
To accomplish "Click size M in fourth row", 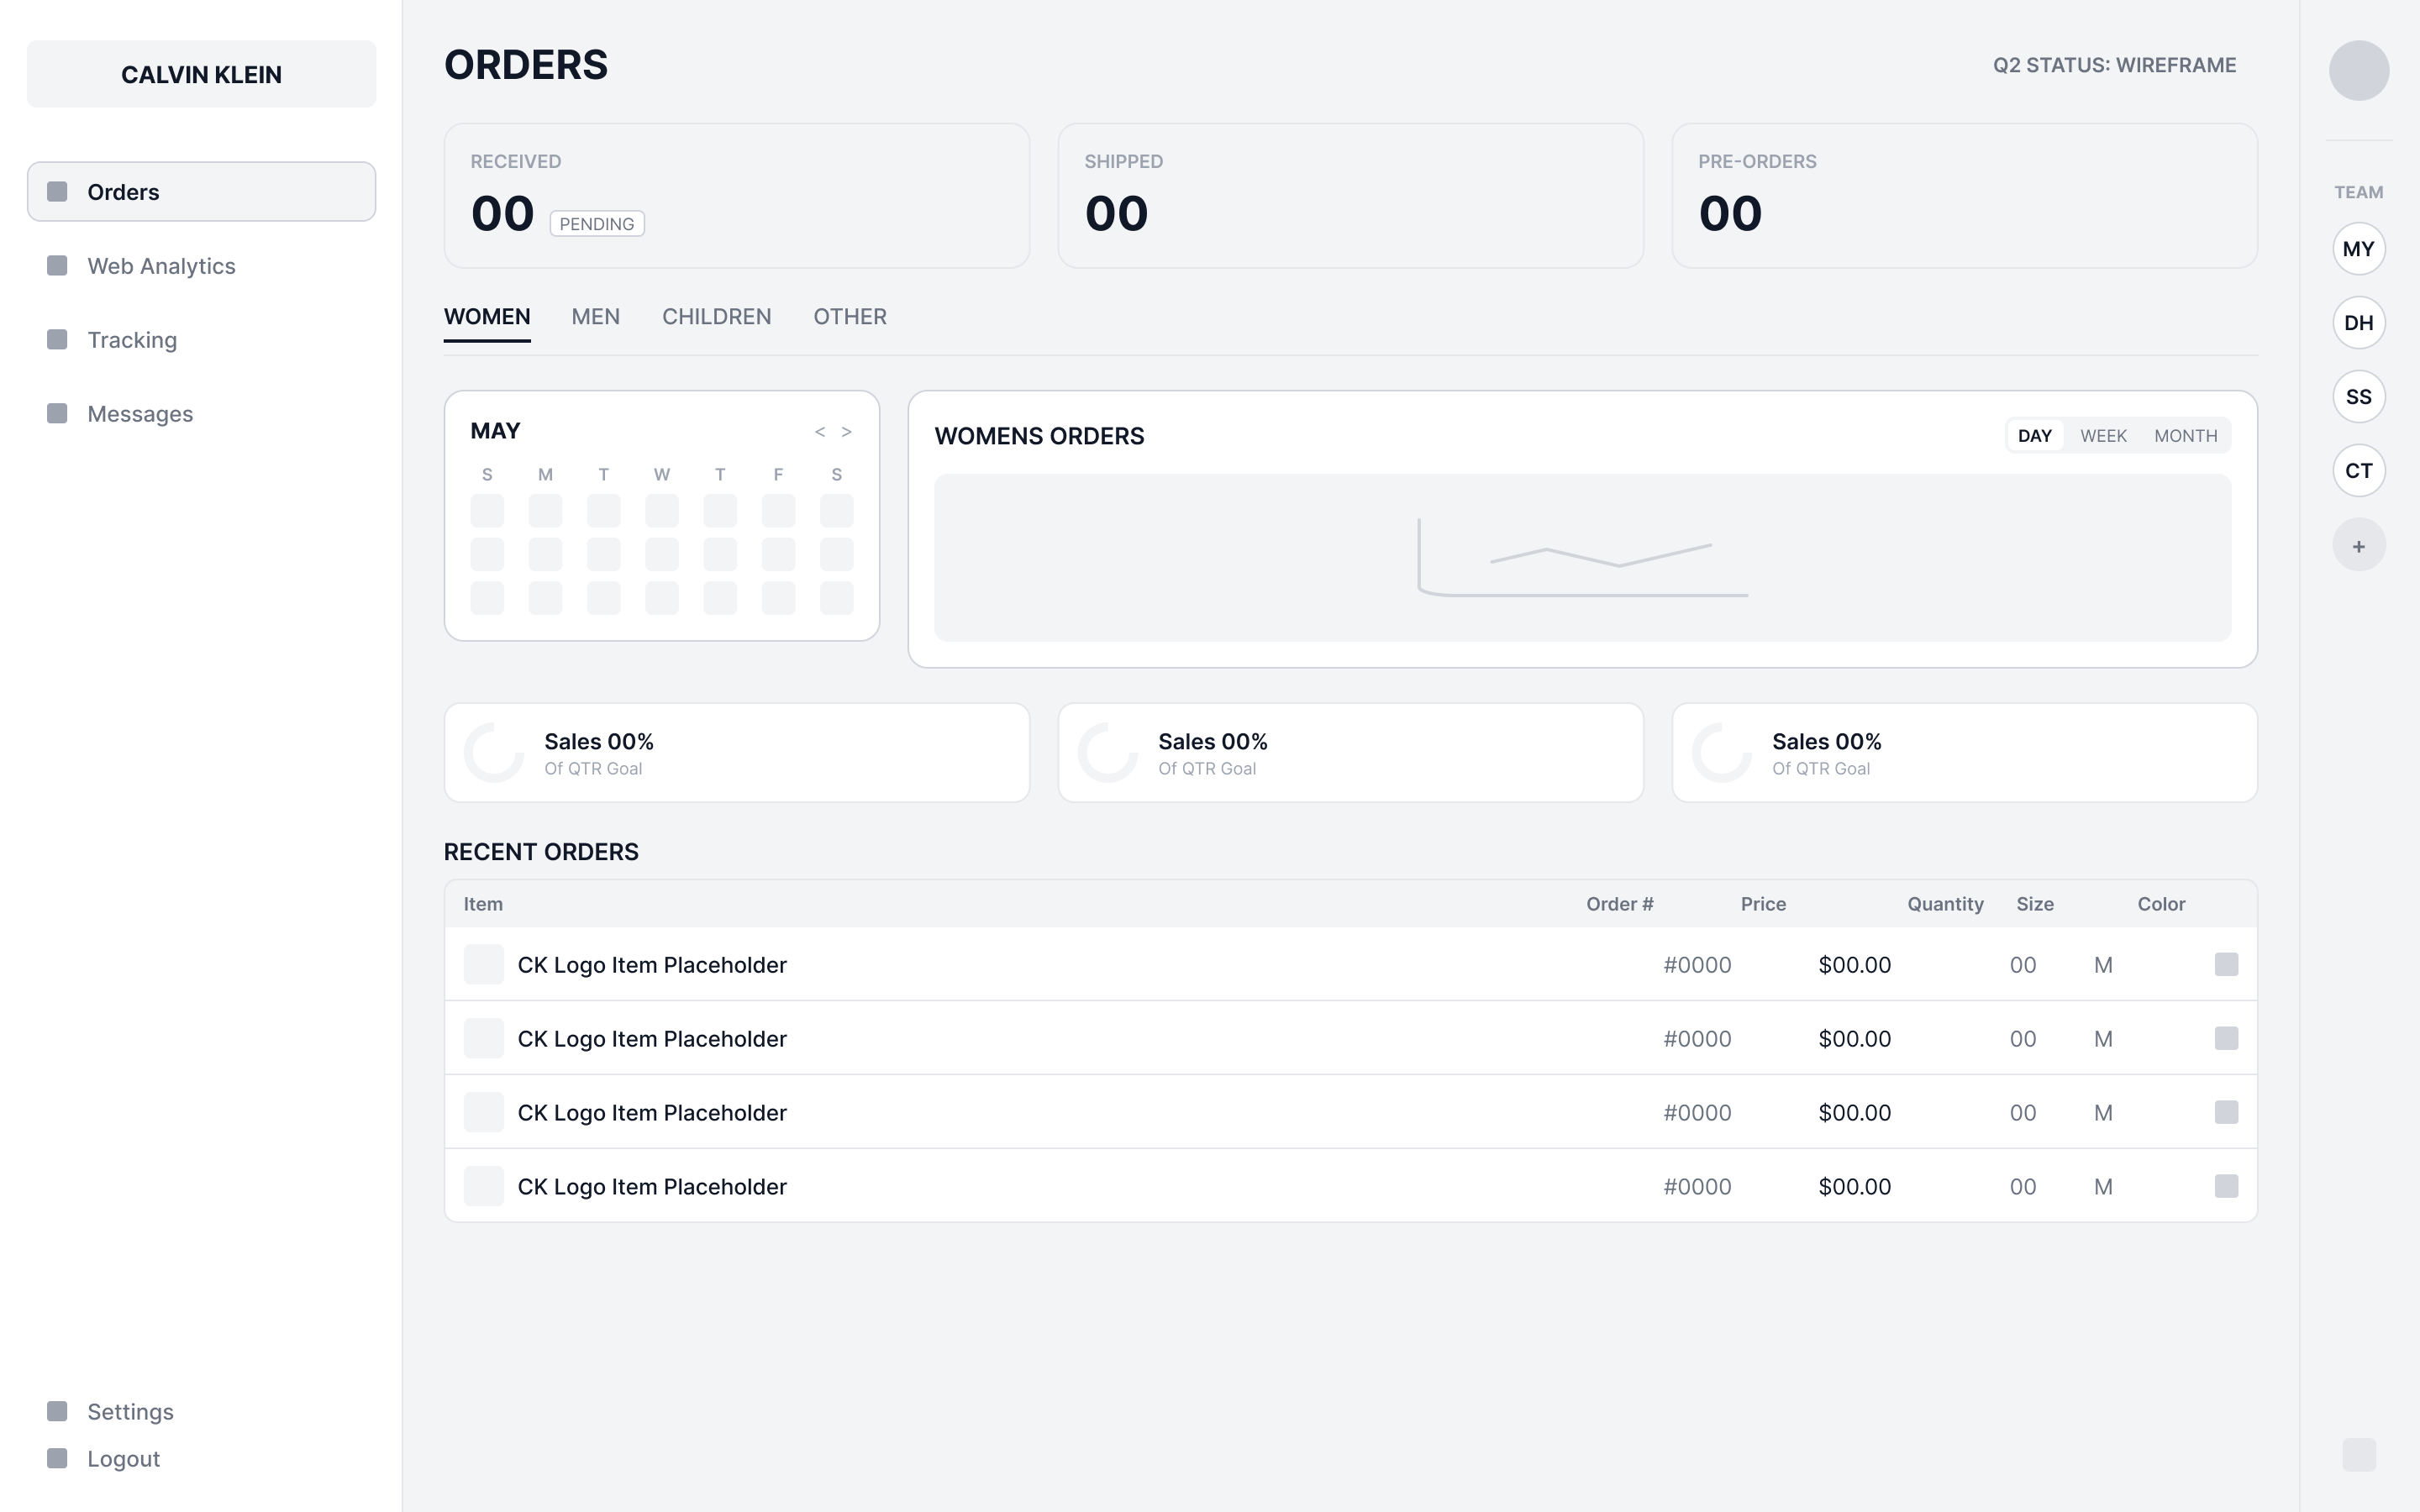I will (x=2103, y=1187).
